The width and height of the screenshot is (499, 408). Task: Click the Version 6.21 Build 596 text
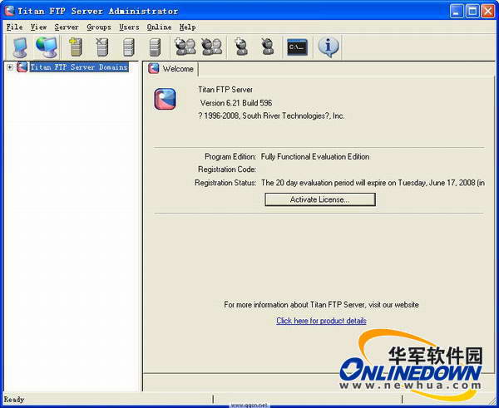[x=236, y=103]
